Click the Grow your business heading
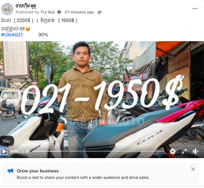 pos(38,171)
